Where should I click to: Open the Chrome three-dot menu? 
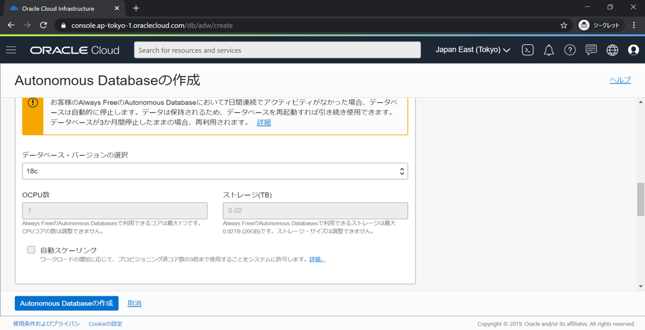(634, 25)
